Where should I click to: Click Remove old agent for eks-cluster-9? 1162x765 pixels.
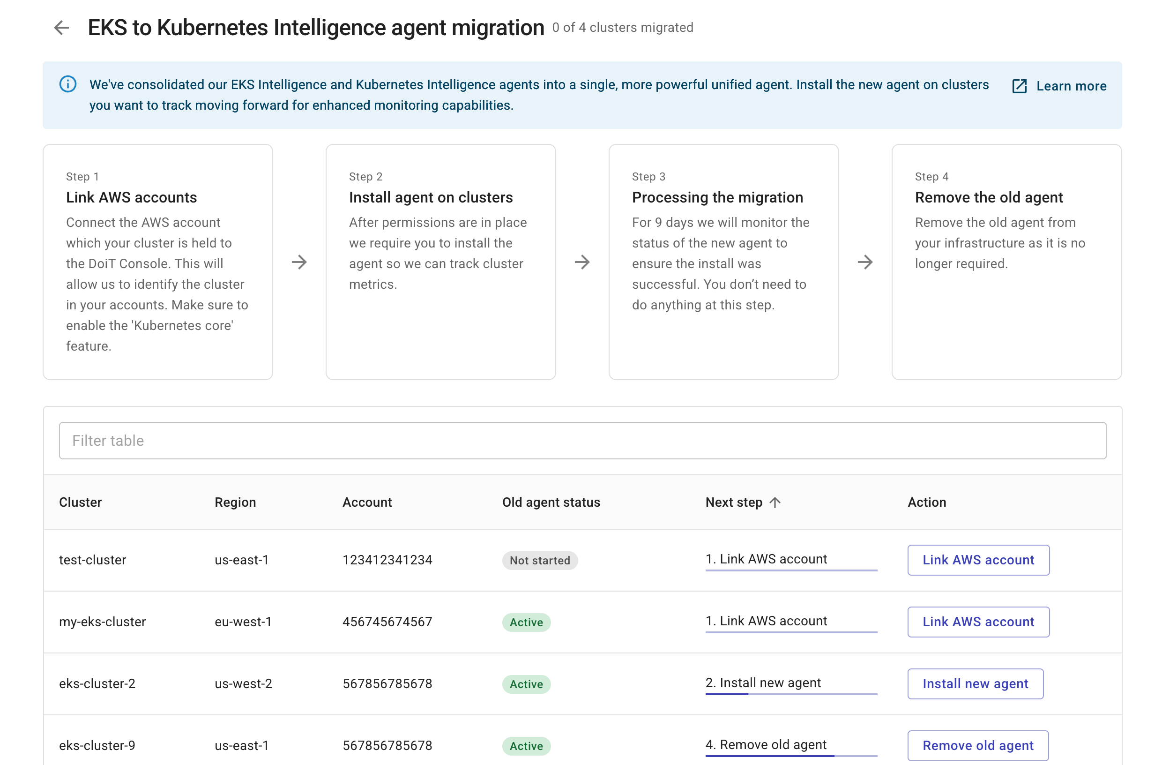pyautogui.click(x=978, y=745)
